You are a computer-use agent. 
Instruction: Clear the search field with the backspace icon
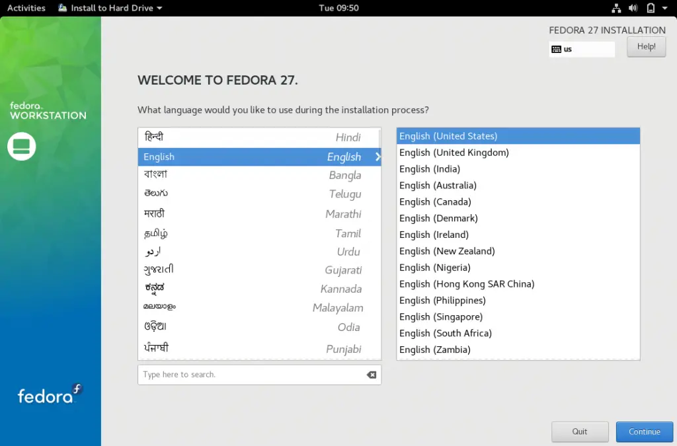coord(372,375)
